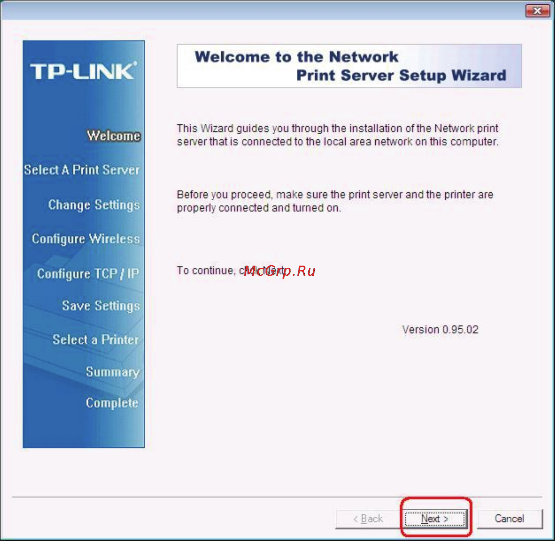Click the TP-LINK logo
The height and width of the screenshot is (541, 555).
(x=83, y=71)
